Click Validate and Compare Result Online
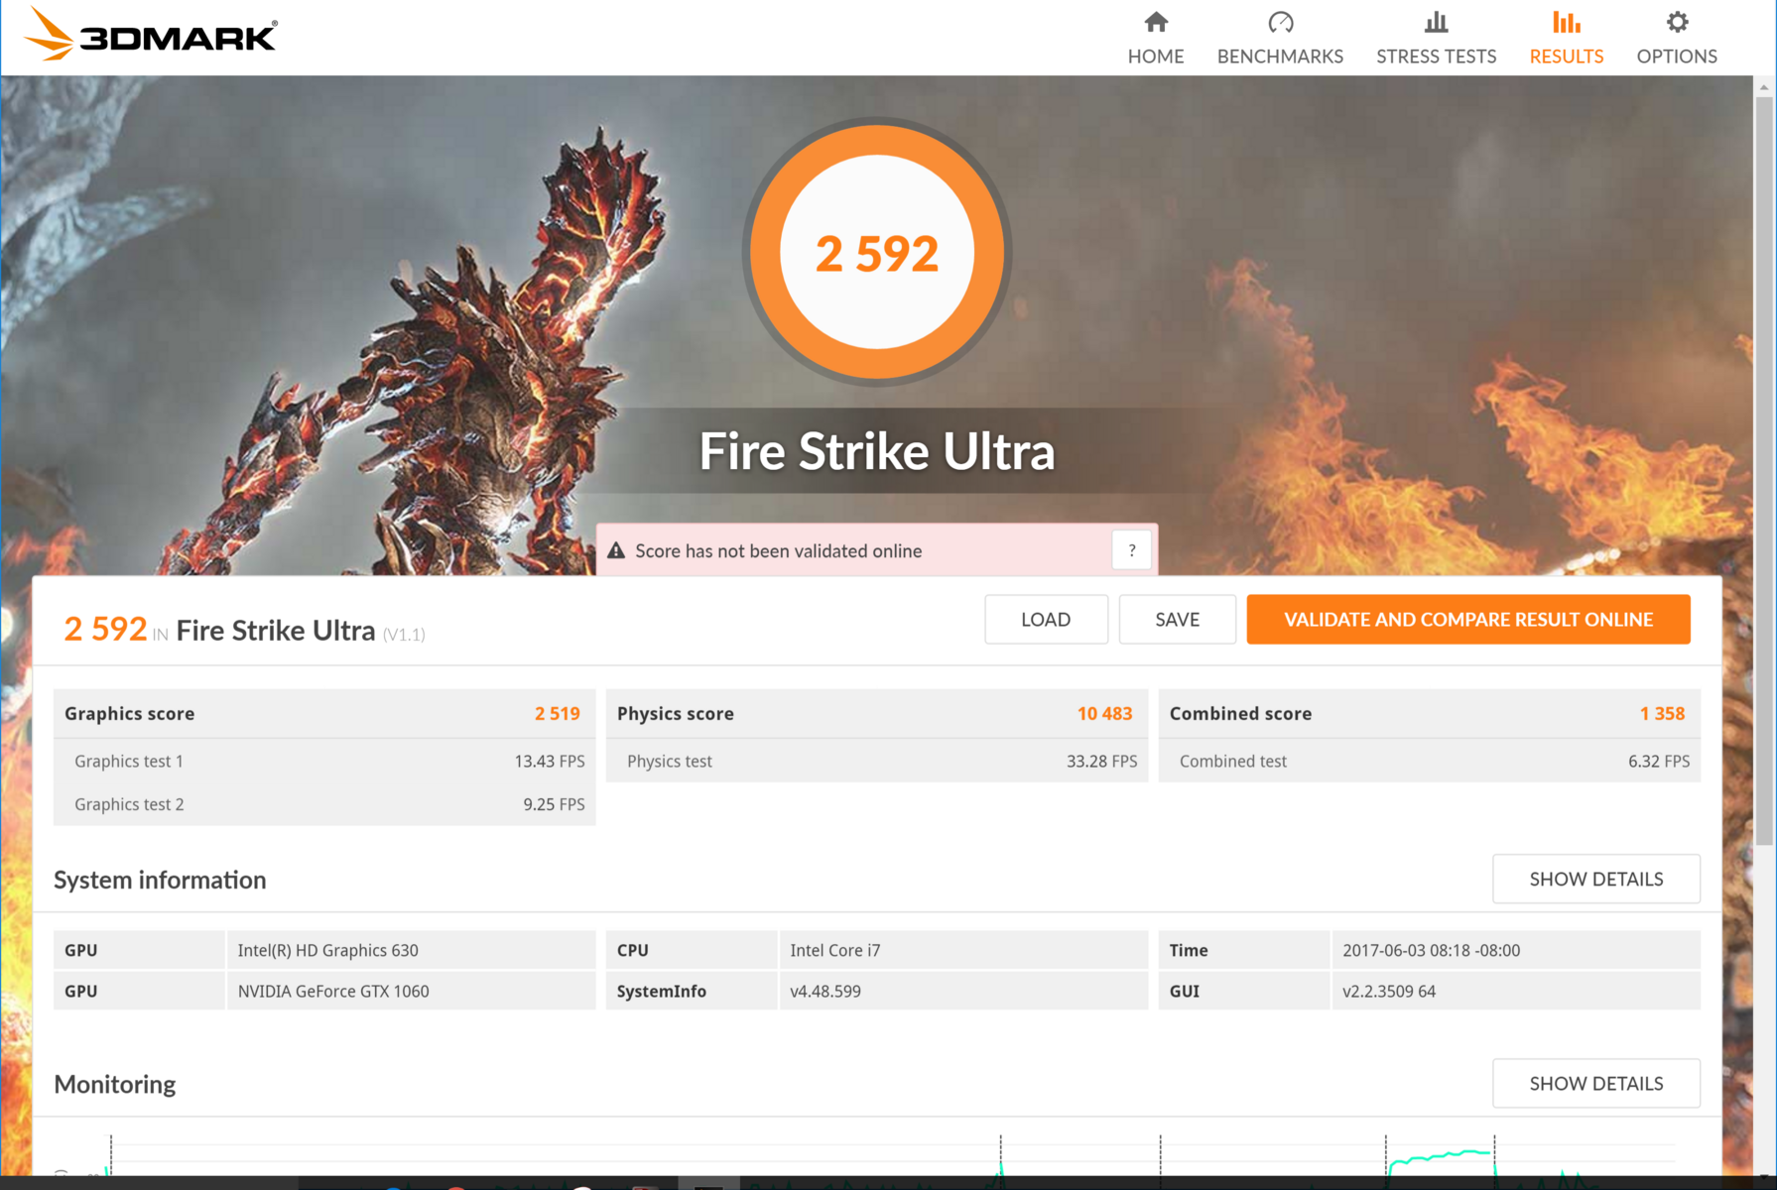Image resolution: width=1777 pixels, height=1190 pixels. click(x=1468, y=620)
